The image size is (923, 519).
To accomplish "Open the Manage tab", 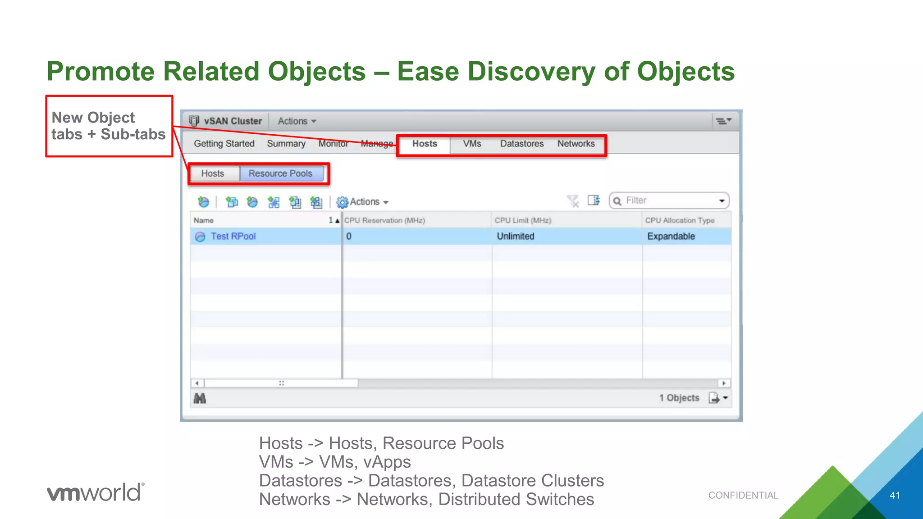I will tap(377, 143).
